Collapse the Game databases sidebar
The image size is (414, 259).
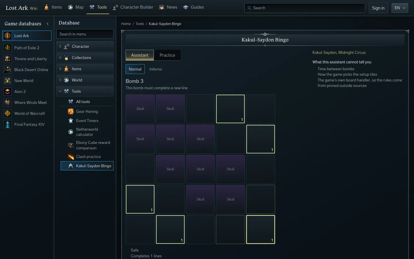(47, 24)
